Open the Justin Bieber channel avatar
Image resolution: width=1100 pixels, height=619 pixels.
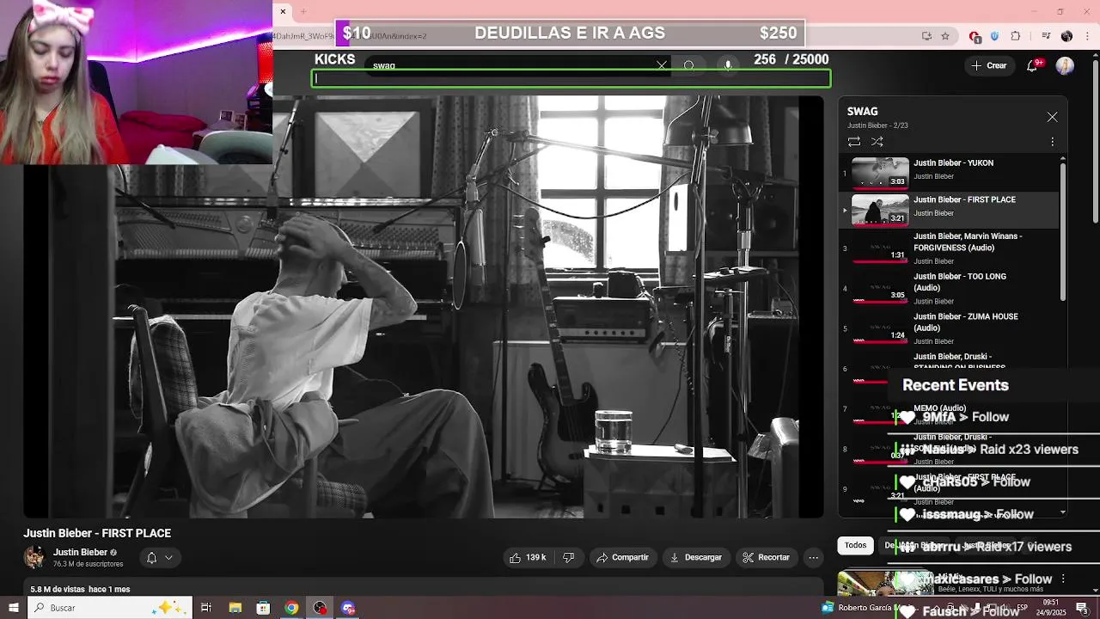pyautogui.click(x=34, y=557)
